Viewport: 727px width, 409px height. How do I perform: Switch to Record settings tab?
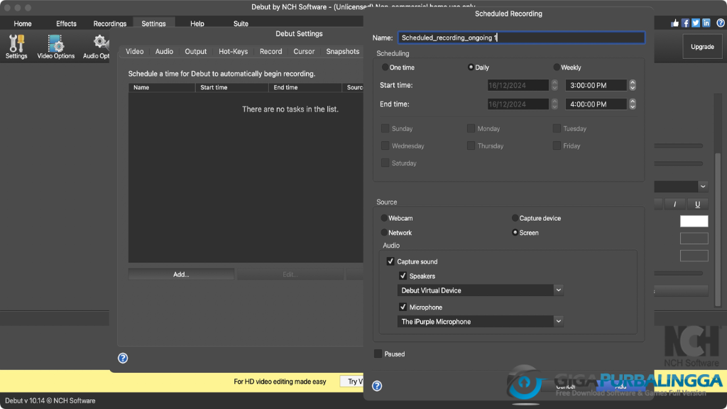click(x=270, y=51)
